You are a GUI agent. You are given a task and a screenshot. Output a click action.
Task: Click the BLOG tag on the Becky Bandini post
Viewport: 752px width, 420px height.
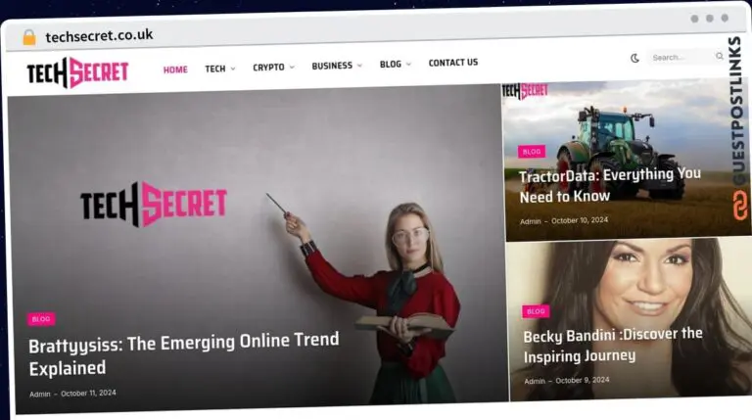(x=536, y=311)
